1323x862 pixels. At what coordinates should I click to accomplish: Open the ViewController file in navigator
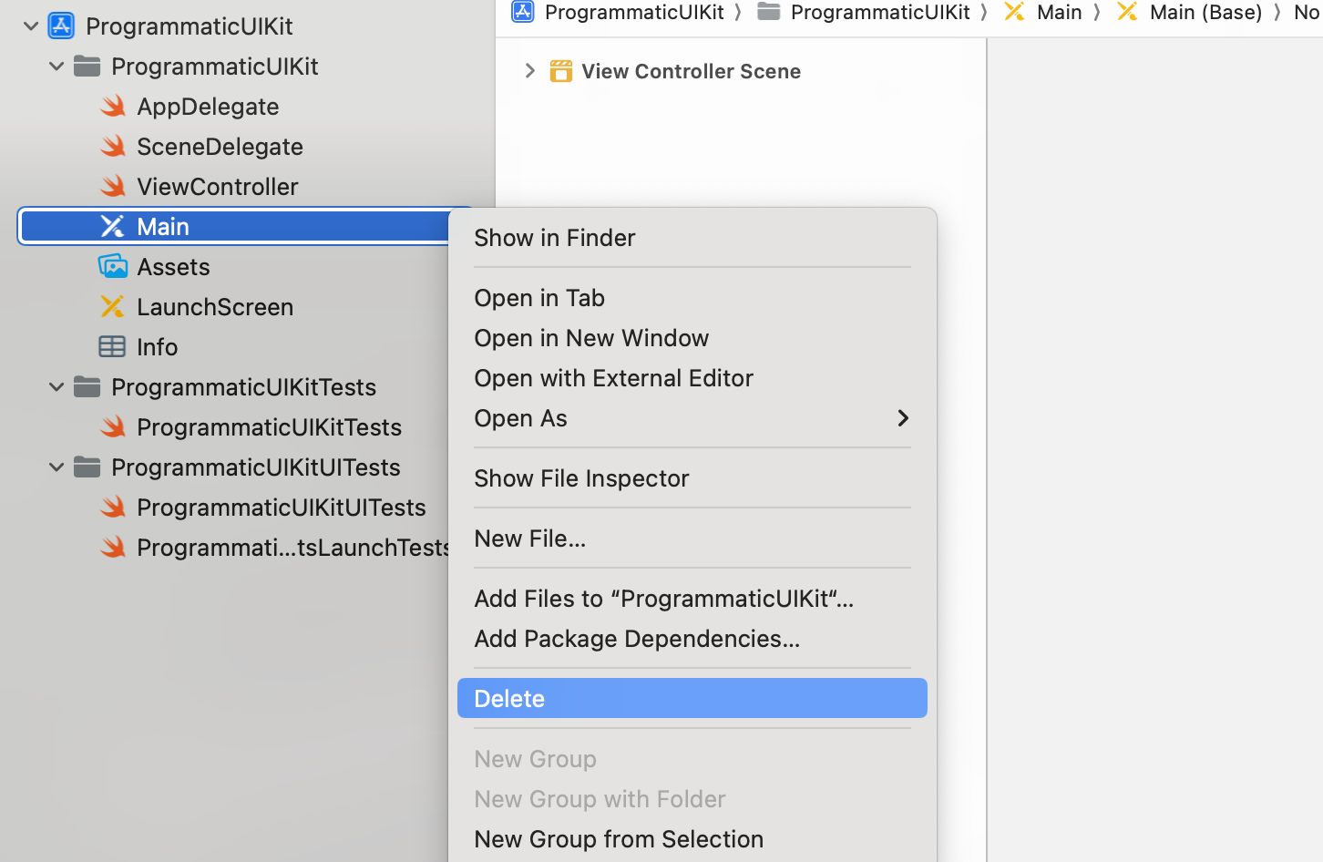click(x=217, y=187)
